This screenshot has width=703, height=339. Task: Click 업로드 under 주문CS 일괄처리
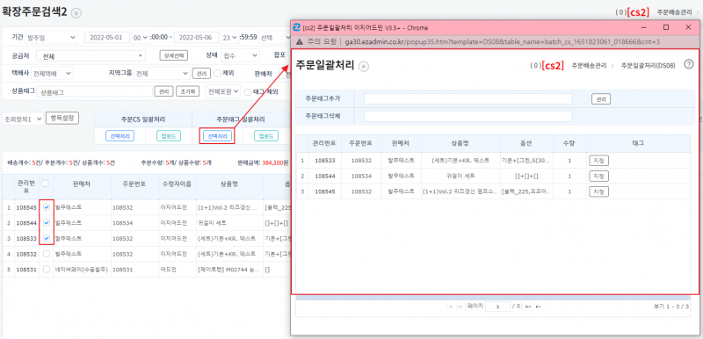click(169, 136)
